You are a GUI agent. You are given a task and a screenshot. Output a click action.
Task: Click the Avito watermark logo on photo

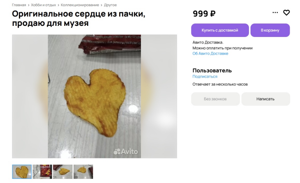(125, 151)
